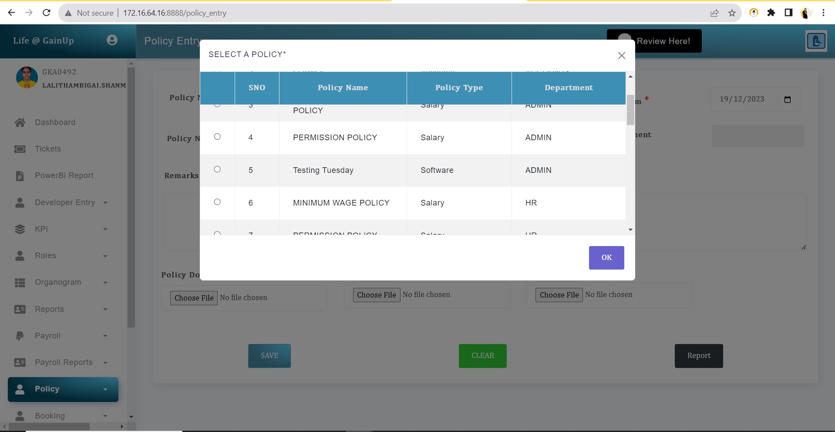The image size is (835, 432).
Task: Click the policy table vertical scrollbar thumb
Action: [x=630, y=110]
